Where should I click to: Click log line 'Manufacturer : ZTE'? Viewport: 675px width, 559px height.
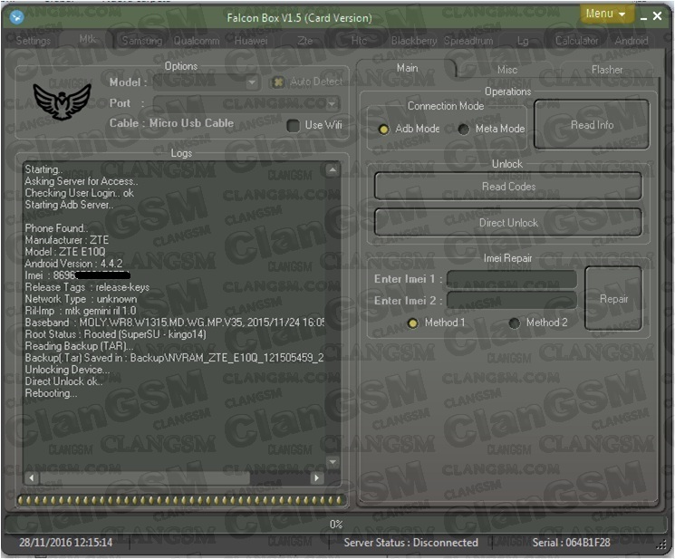coord(67,240)
